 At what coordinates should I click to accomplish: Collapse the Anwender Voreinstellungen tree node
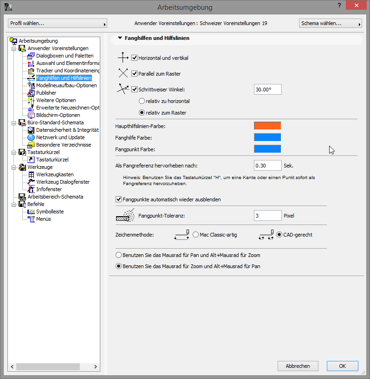(14, 49)
